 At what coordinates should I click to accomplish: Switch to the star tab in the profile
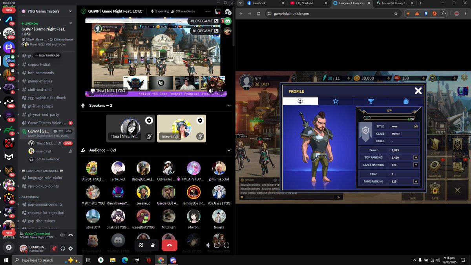point(336,101)
